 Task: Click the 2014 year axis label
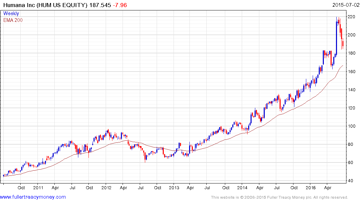coord(242,188)
